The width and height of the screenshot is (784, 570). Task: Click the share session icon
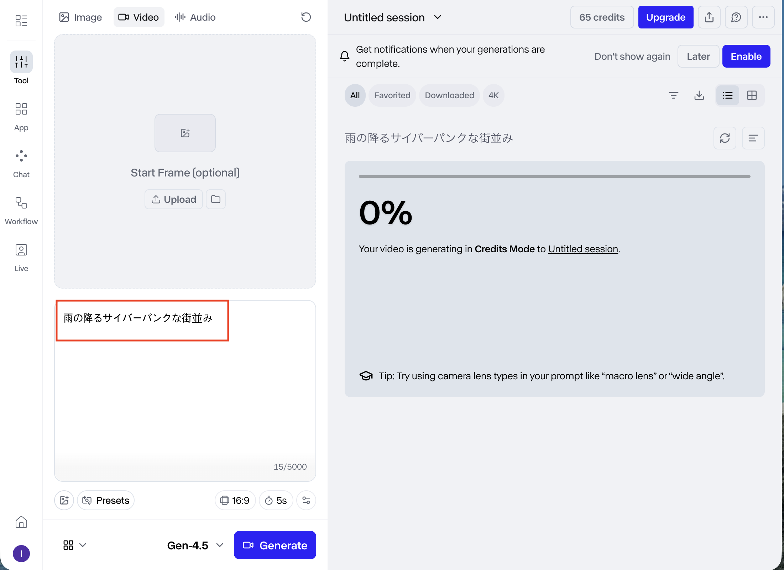709,17
